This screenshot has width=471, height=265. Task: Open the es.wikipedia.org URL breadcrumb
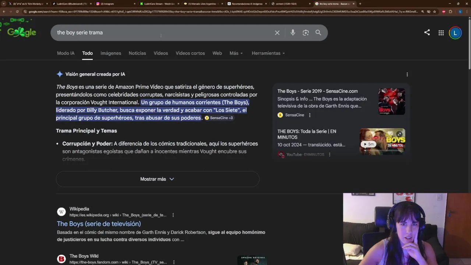118,215
